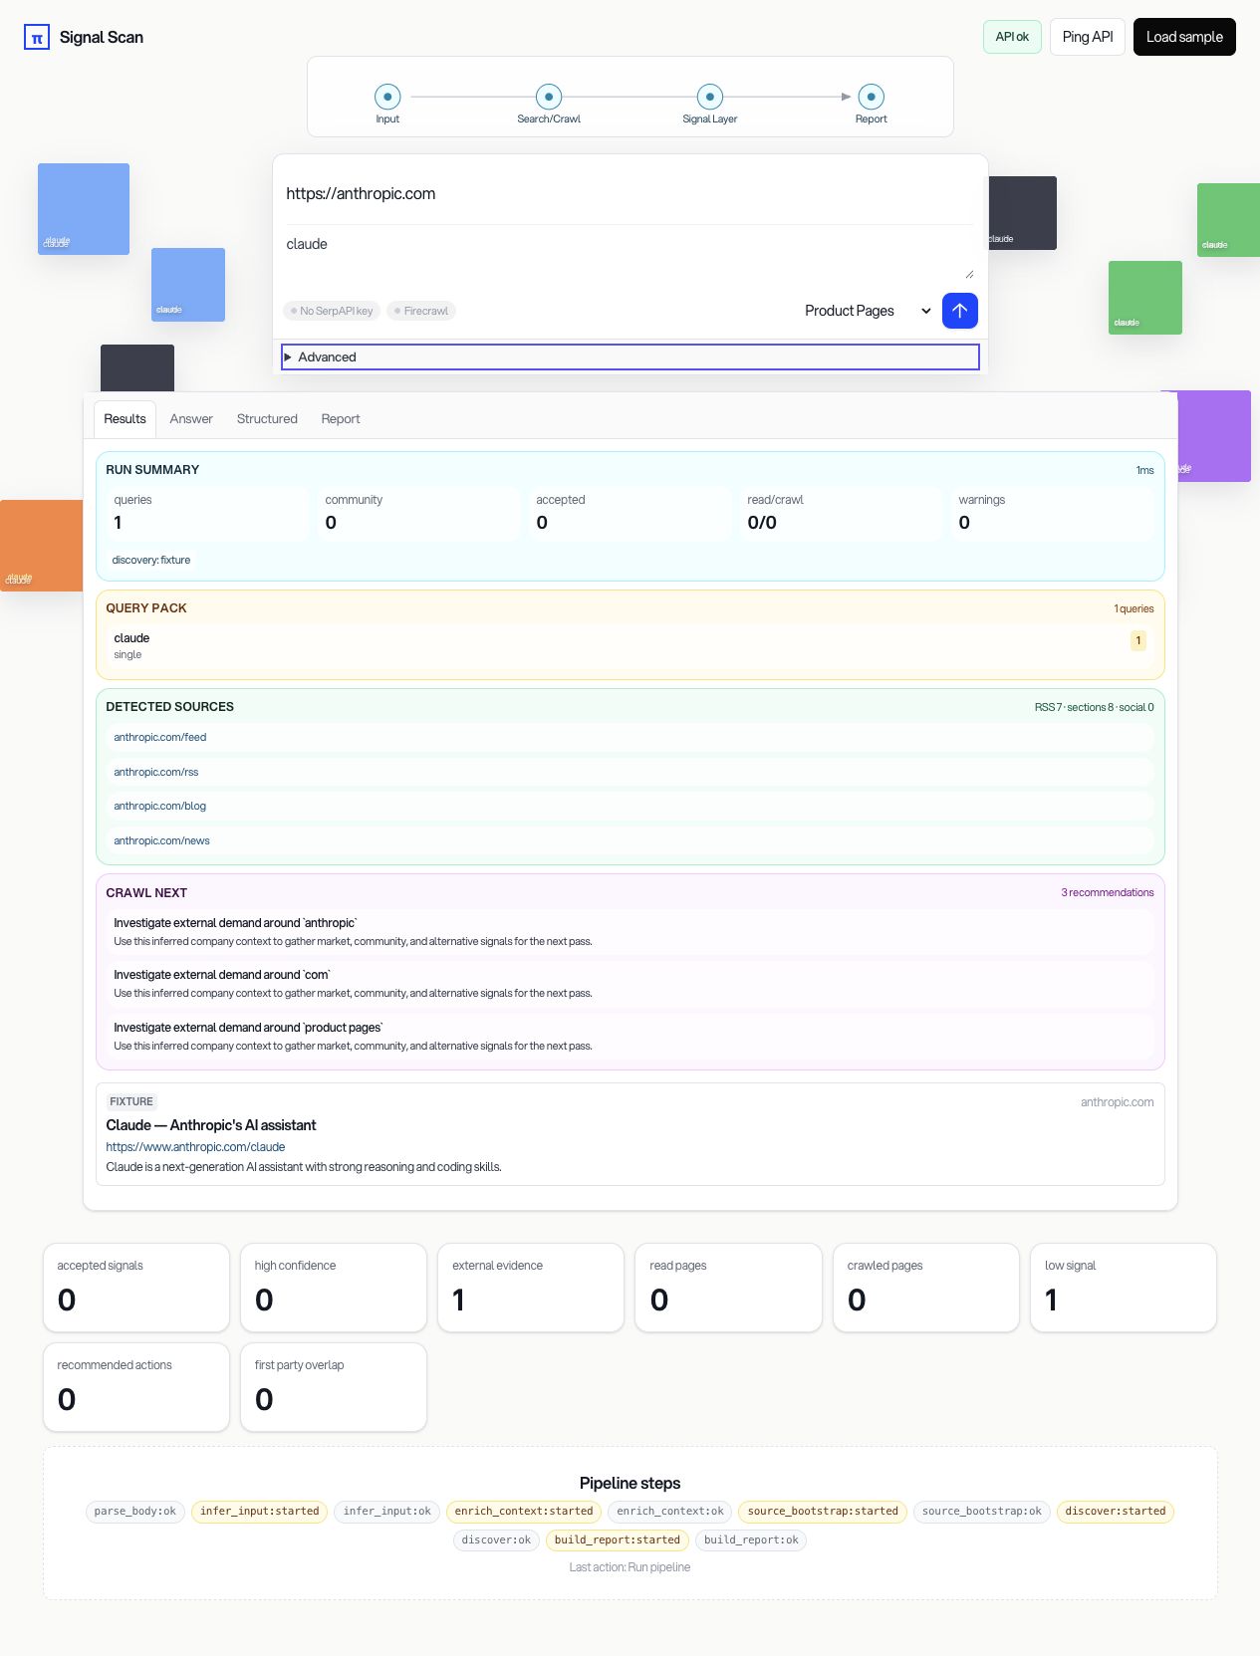Click the 'product pages' demand recommendation
Viewport: 1260px width, 1656px height.
[630, 1036]
